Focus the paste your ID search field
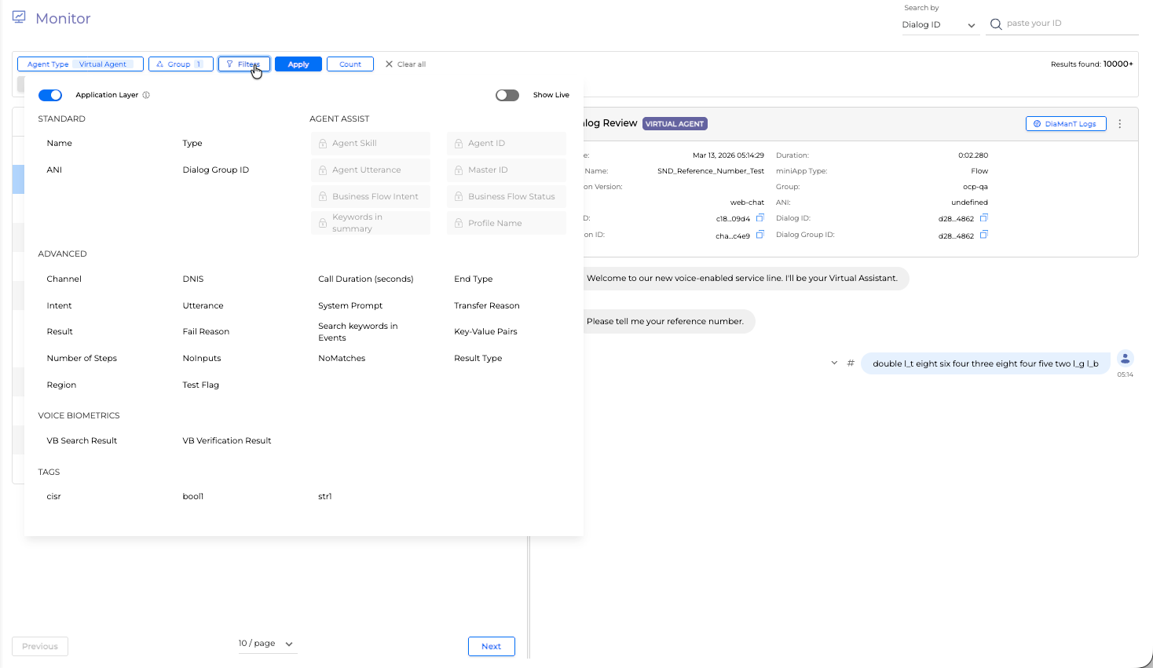 point(1070,24)
